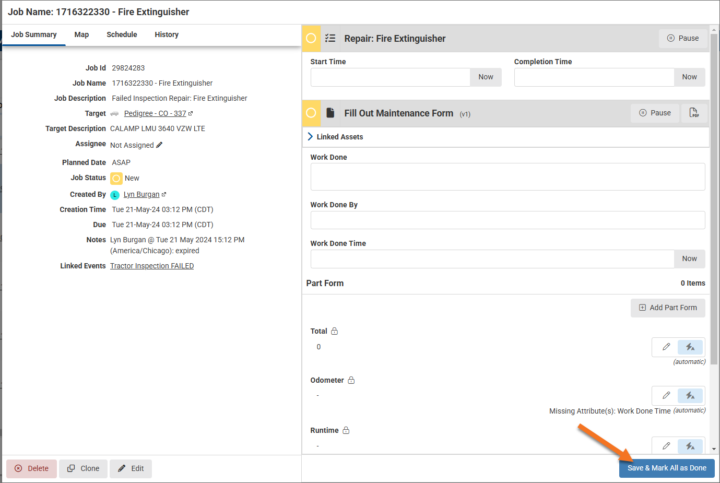Click Add Part Form button

[x=668, y=308]
